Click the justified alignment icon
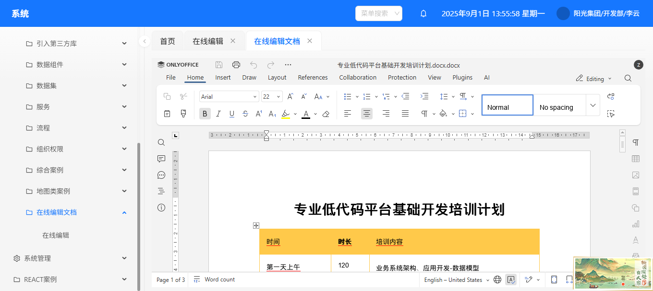 coord(405,114)
